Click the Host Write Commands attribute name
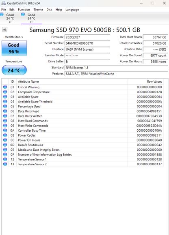This screenshot has width=169, height=235. [x=33, y=126]
